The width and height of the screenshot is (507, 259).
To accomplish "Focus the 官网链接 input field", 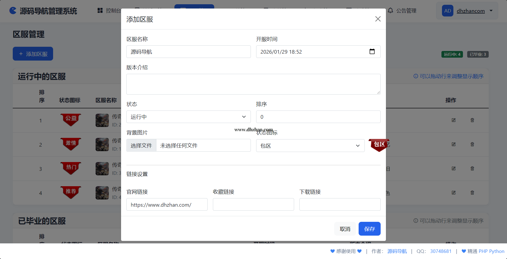I will pos(167,205).
